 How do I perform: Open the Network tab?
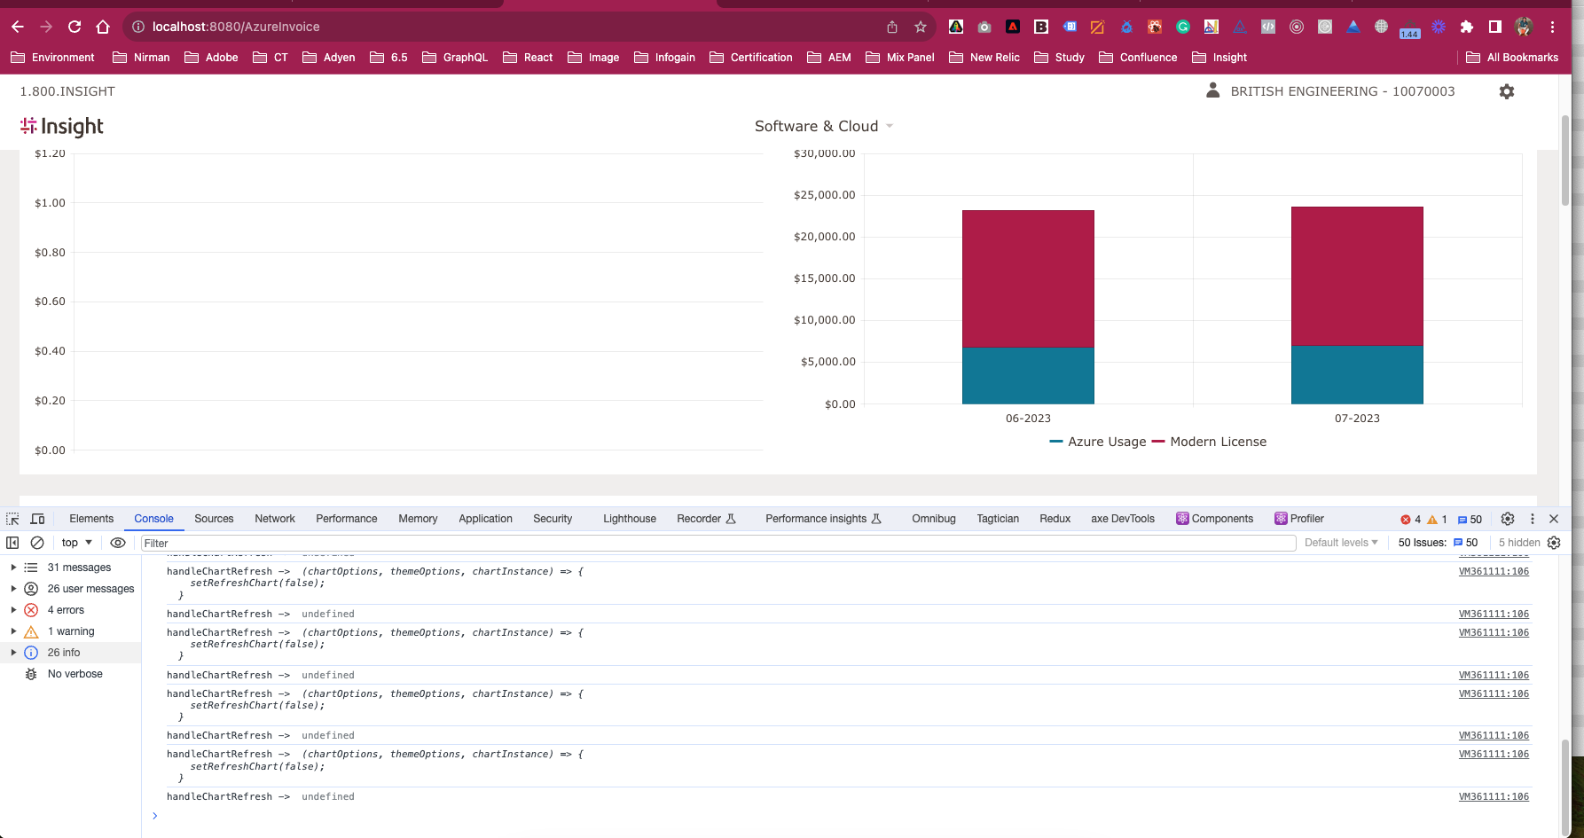(275, 519)
